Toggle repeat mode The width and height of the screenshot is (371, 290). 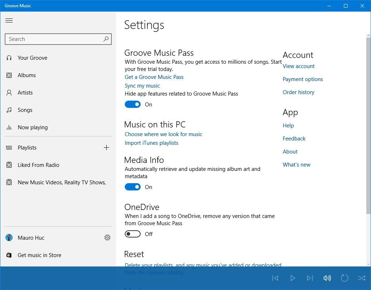345,278
